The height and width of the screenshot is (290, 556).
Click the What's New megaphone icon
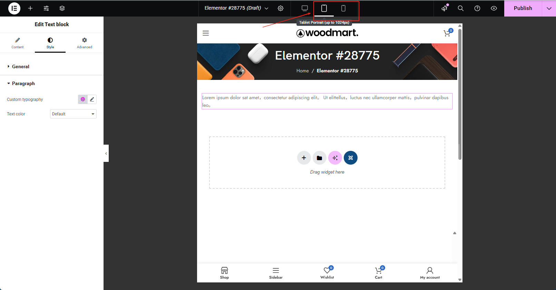(x=445, y=8)
